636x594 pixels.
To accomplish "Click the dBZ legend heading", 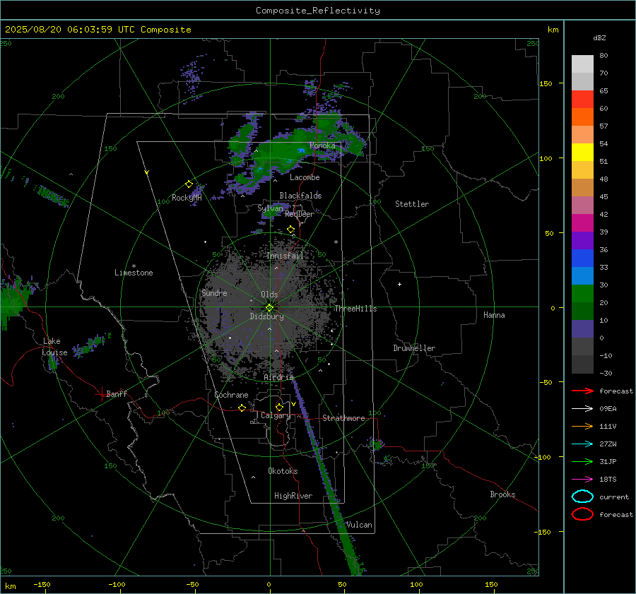I will [x=599, y=38].
